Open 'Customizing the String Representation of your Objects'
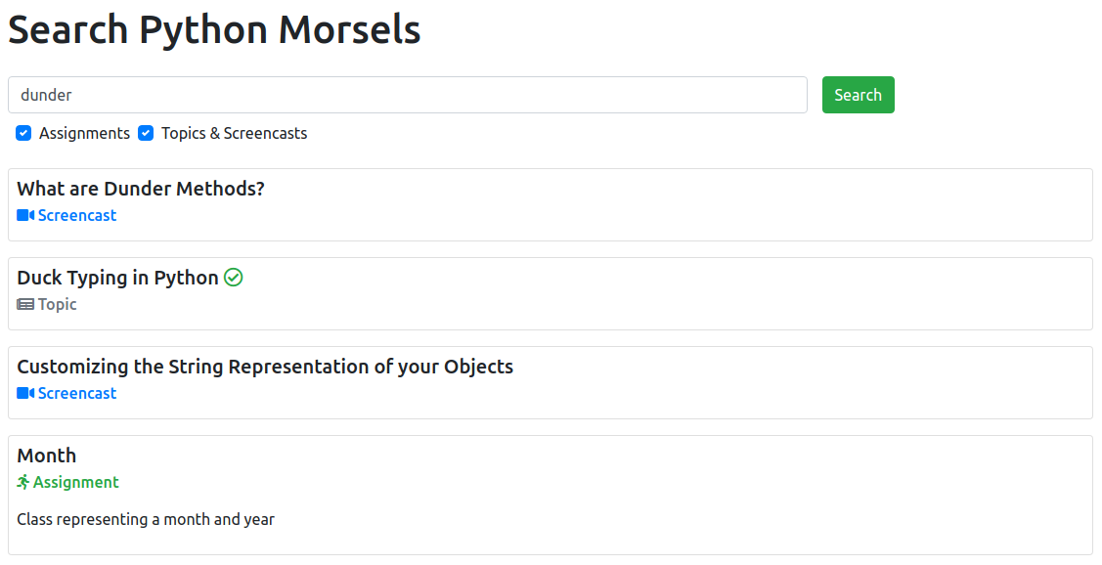The width and height of the screenshot is (1102, 565). pos(265,367)
